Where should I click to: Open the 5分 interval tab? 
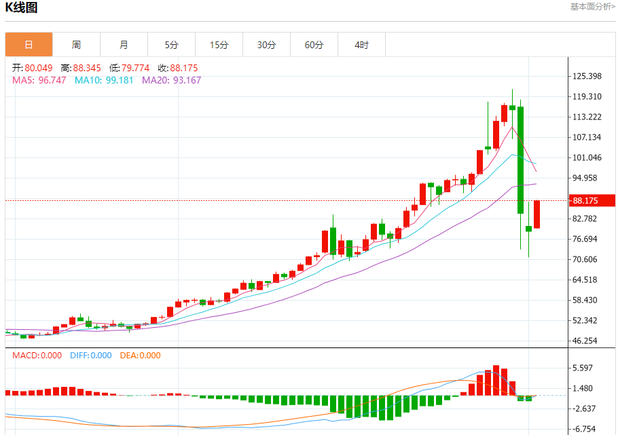pyautogui.click(x=171, y=45)
